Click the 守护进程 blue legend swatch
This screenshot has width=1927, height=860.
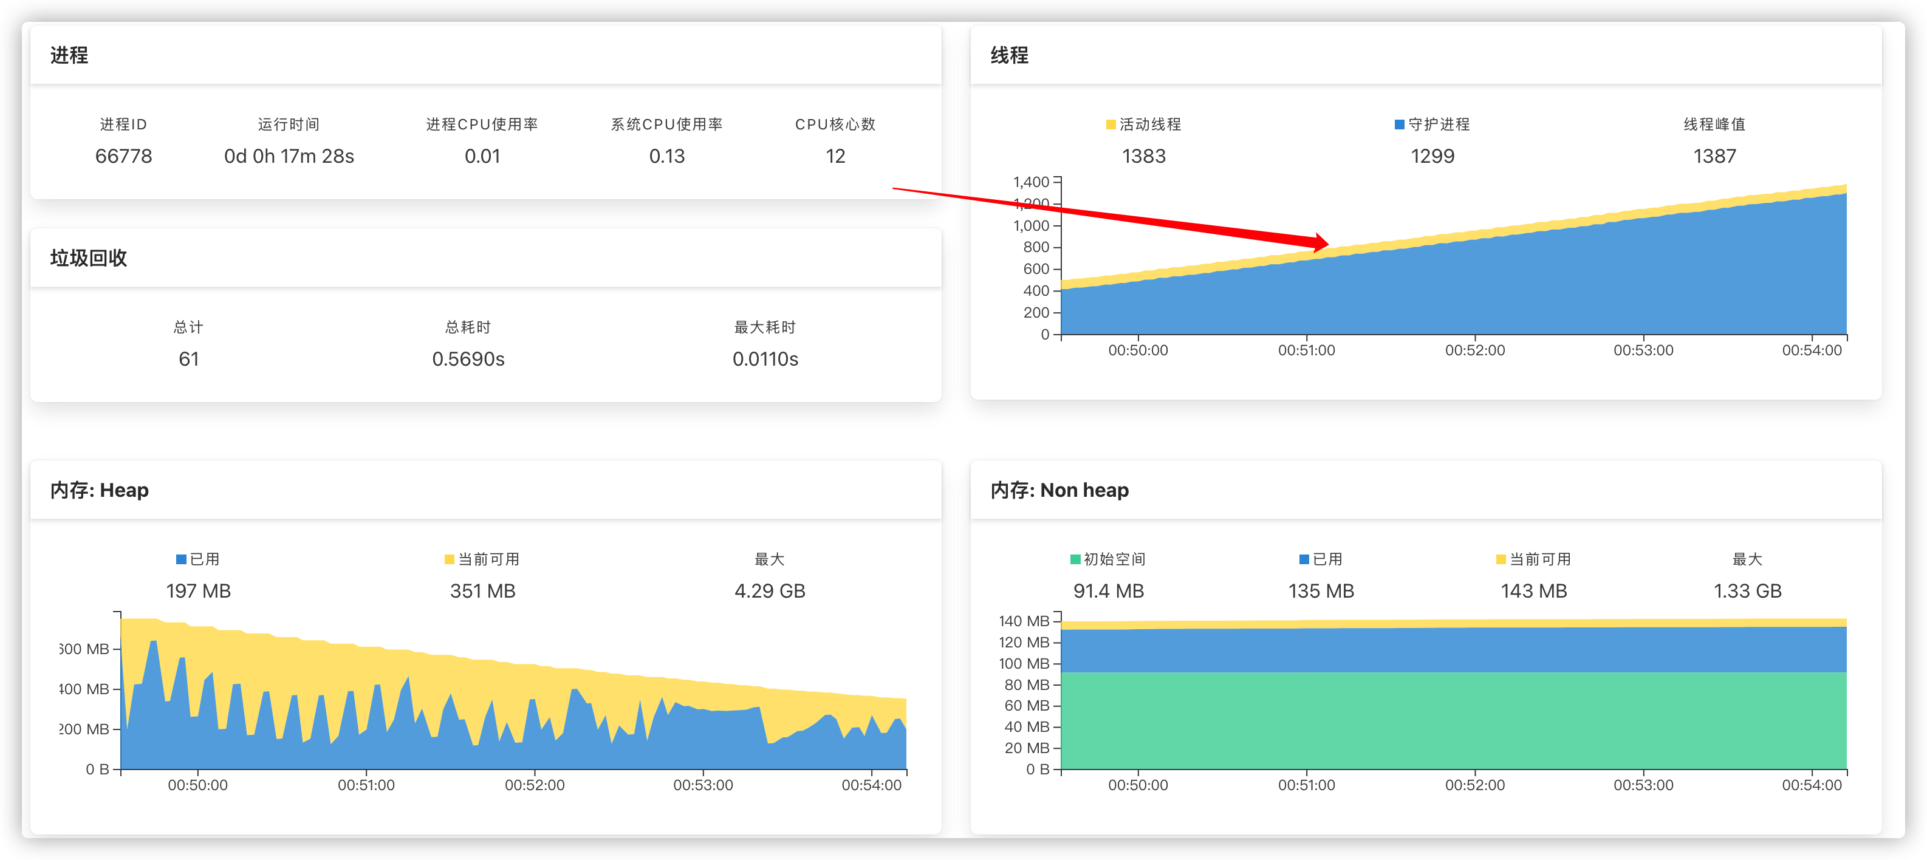pos(1400,124)
